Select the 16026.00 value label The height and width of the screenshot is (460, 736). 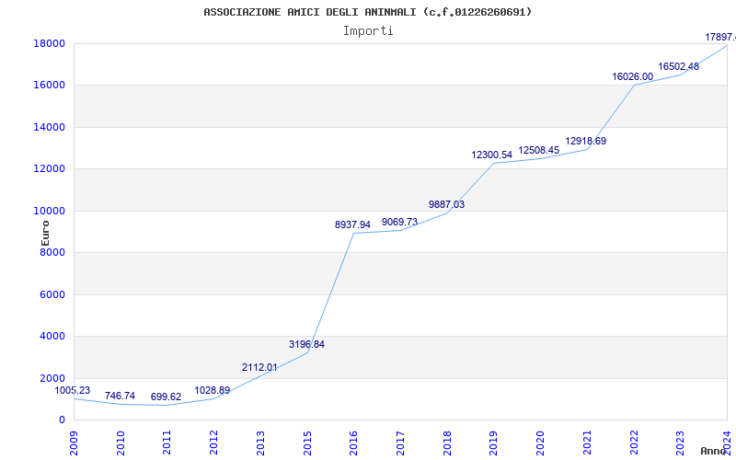pos(632,76)
